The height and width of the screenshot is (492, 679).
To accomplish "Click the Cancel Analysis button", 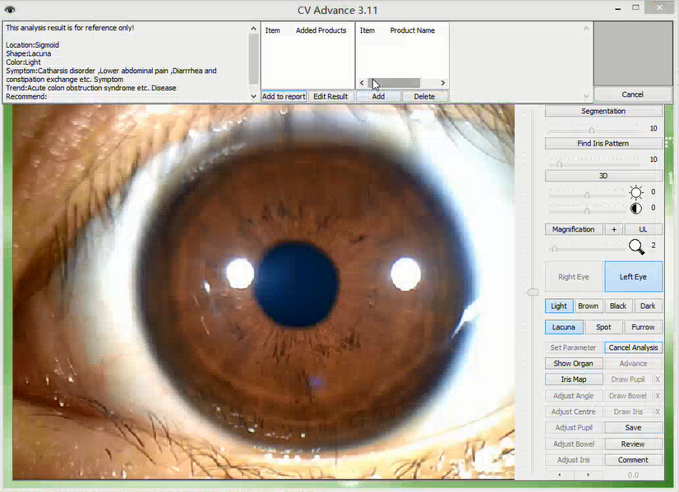I will 633,347.
